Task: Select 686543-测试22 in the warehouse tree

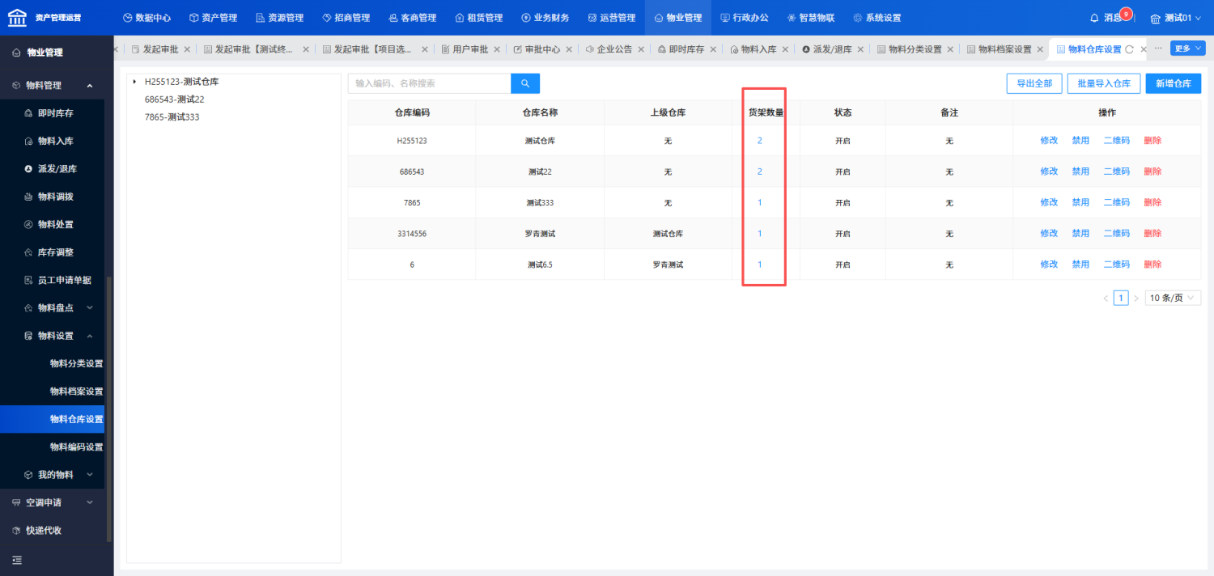Action: [x=174, y=100]
